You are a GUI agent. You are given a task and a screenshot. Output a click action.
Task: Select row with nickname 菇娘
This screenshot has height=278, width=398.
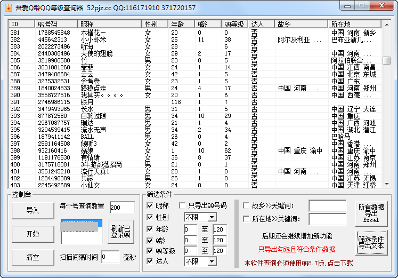(195, 150)
